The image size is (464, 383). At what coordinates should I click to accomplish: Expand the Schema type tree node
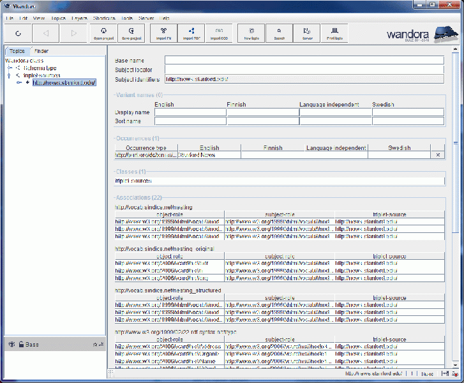click(10, 68)
